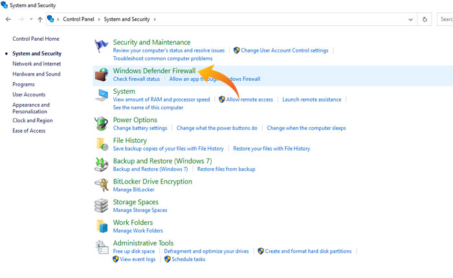453x278 pixels.
Task: Click the Storage Spaces drives icon
Action: pyautogui.click(x=102, y=206)
